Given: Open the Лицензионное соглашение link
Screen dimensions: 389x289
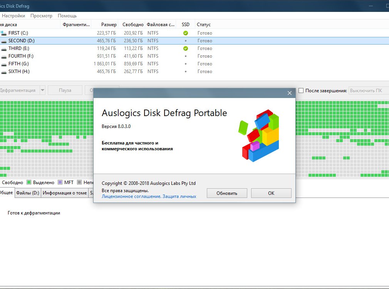Looking at the screenshot, I should pos(131,196).
